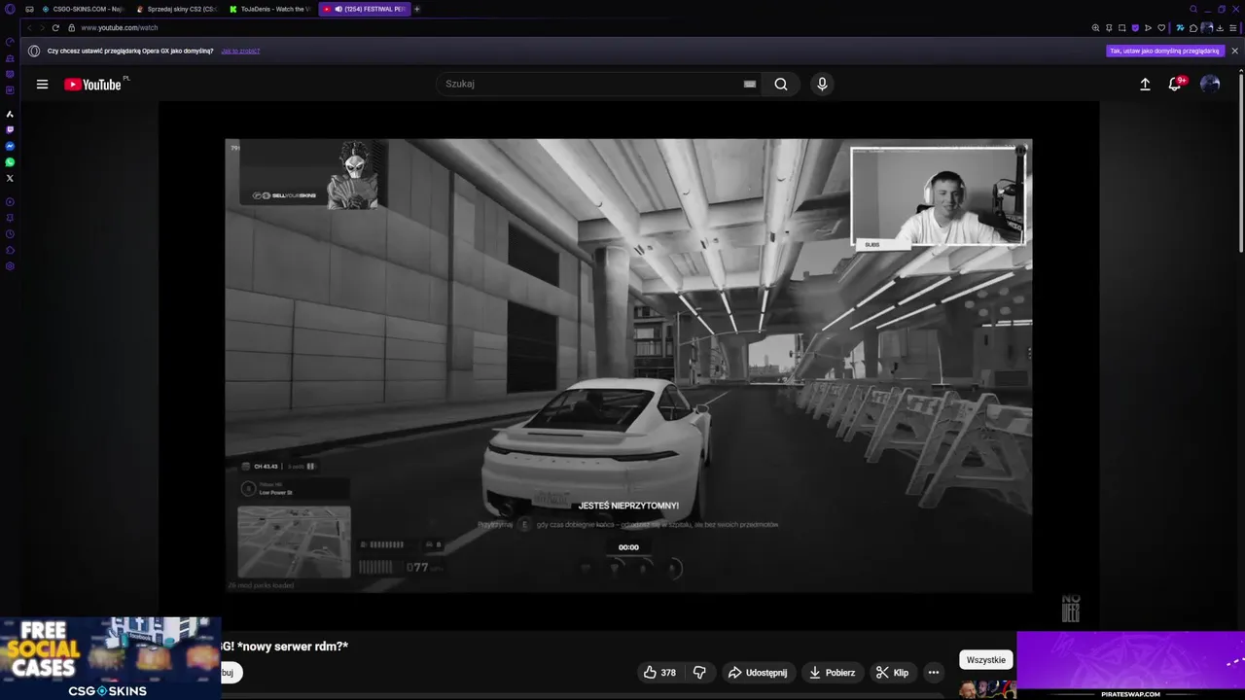Open the YouTube hamburger guide menu
Screen dimensions: 1245x700
point(42,85)
